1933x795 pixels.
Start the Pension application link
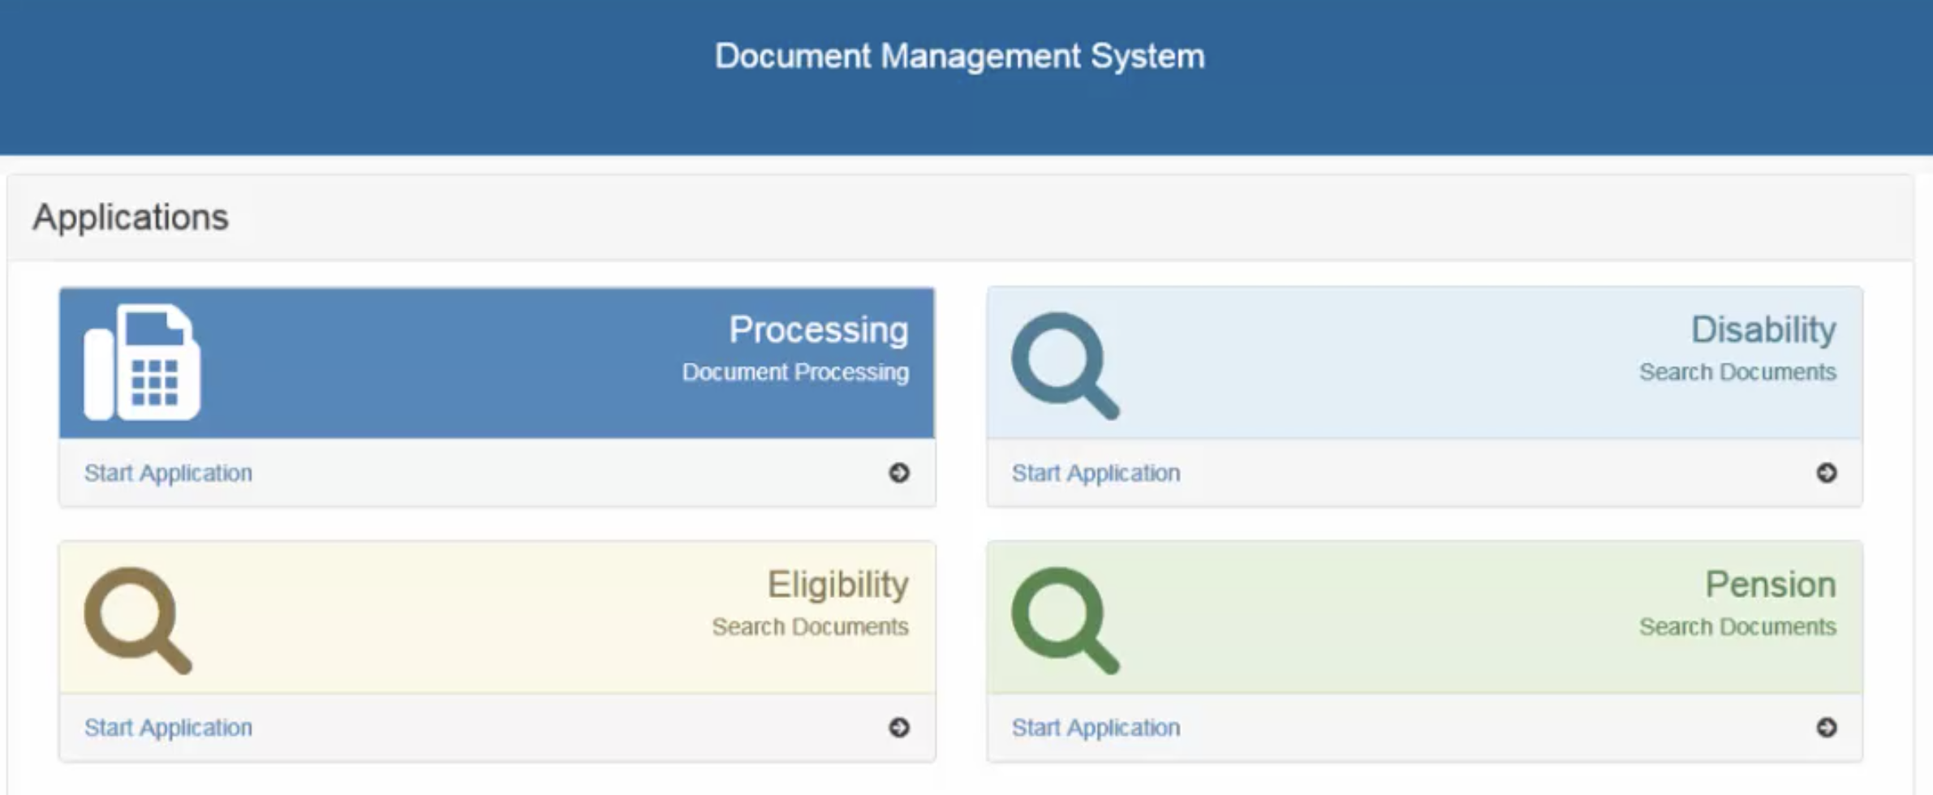pos(1096,728)
